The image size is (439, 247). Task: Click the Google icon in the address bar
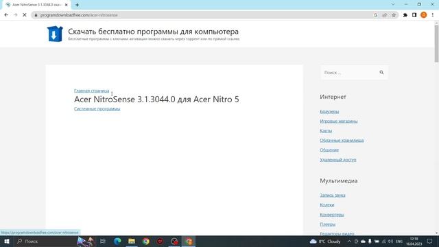pos(375,15)
